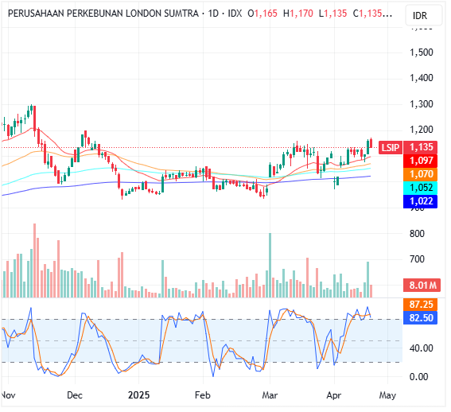Select the 1,135 last price tag
Viewport: 451px width, 412px height.
coord(421,147)
